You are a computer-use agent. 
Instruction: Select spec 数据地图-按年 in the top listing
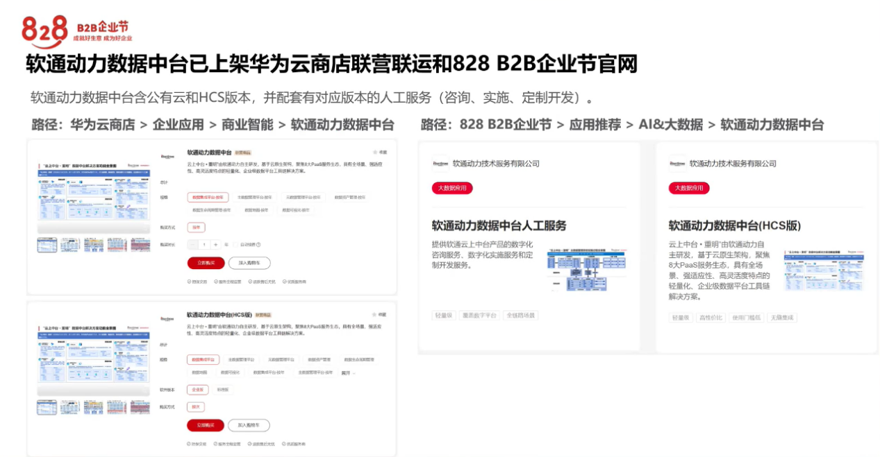pos(256,209)
